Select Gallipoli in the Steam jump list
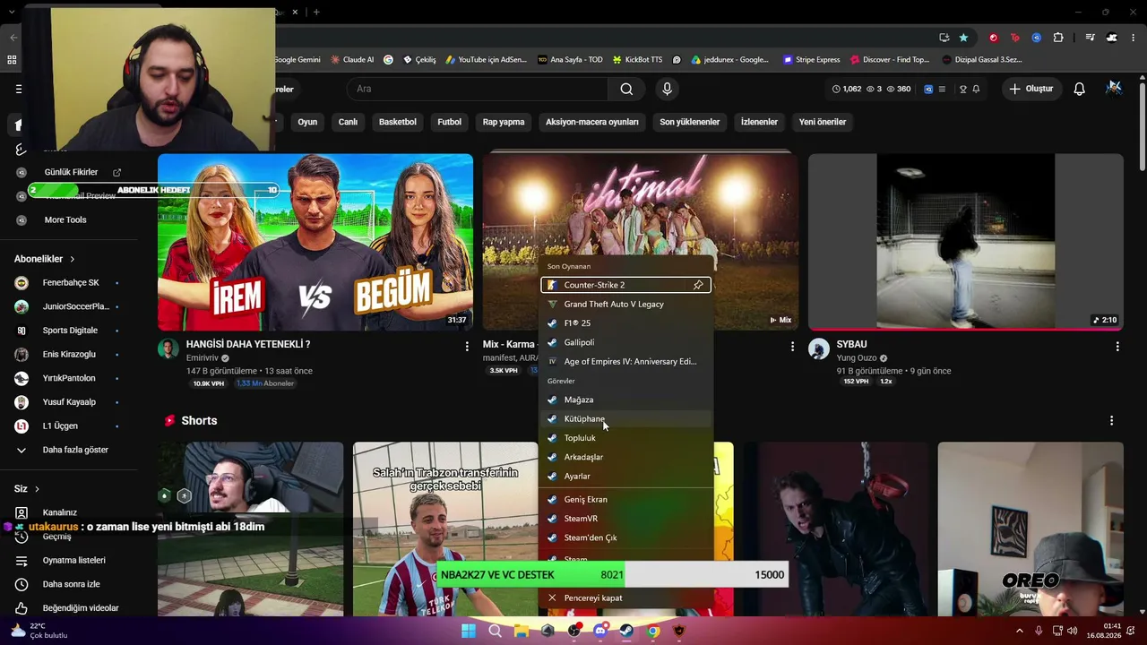The image size is (1147, 645). 625,342
